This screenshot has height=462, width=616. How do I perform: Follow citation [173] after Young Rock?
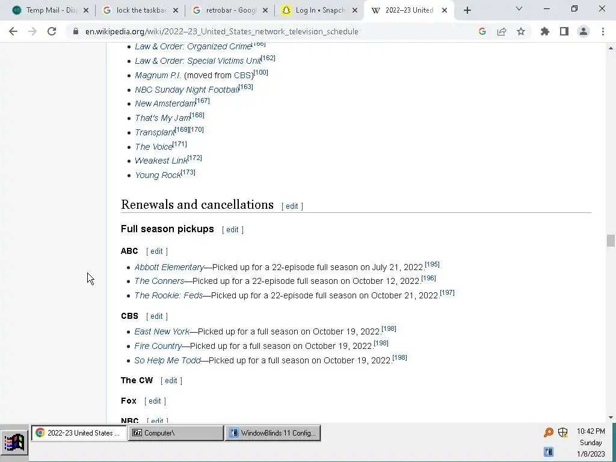(x=188, y=173)
